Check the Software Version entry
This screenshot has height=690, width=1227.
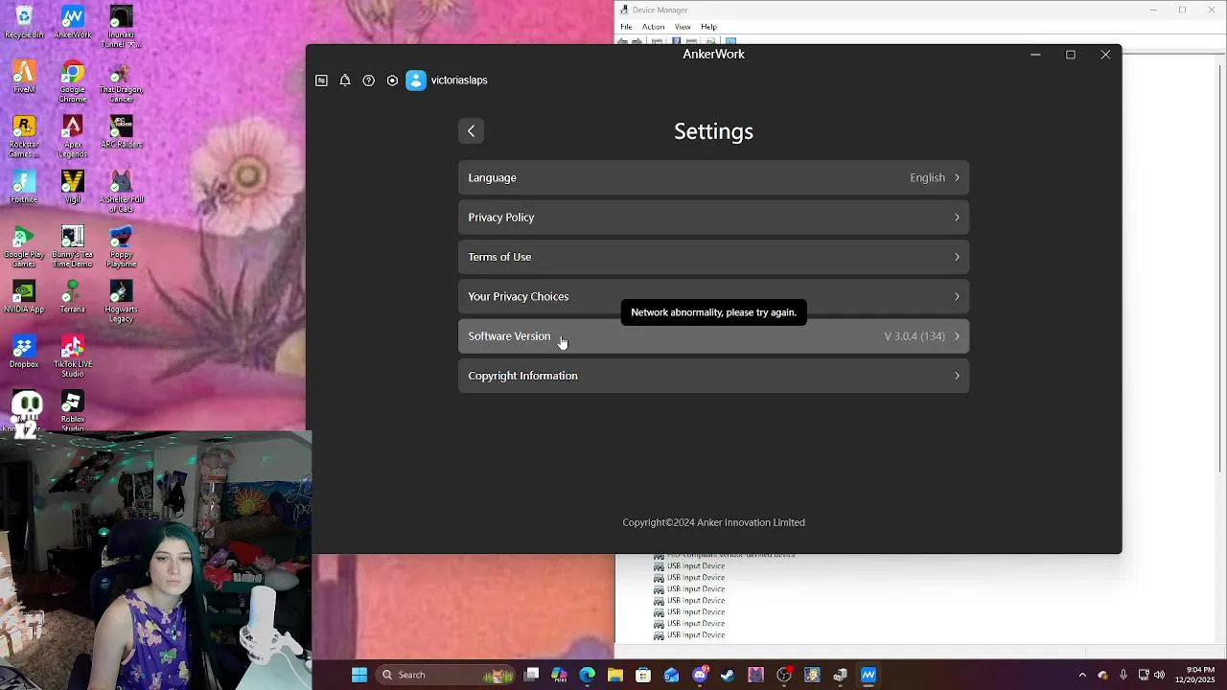coord(713,336)
